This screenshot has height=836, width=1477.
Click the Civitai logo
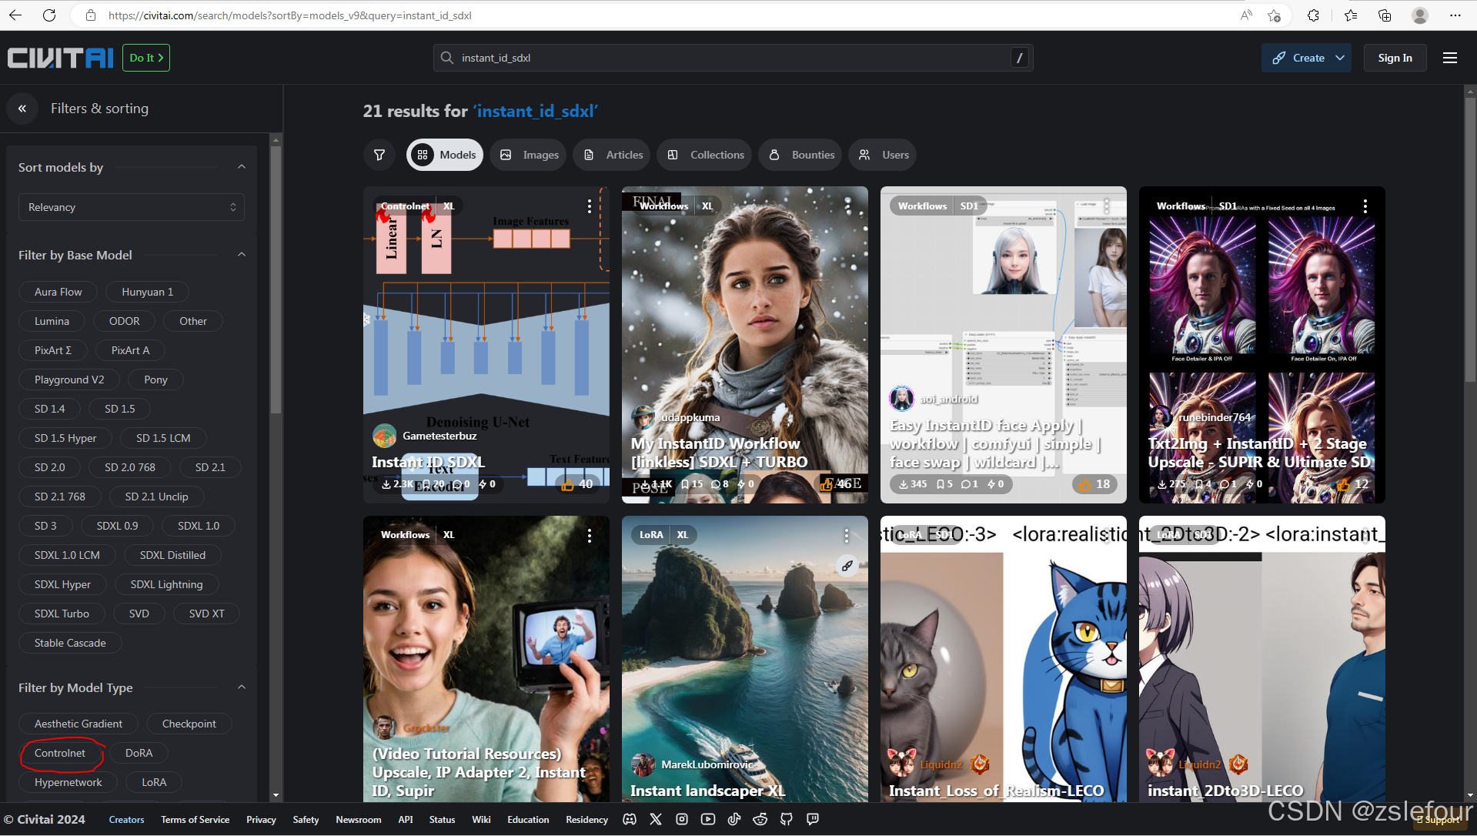pyautogui.click(x=60, y=58)
